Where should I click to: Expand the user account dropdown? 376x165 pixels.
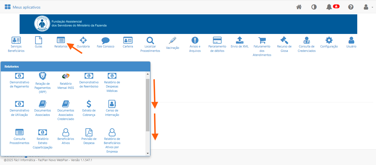click(x=368, y=7)
